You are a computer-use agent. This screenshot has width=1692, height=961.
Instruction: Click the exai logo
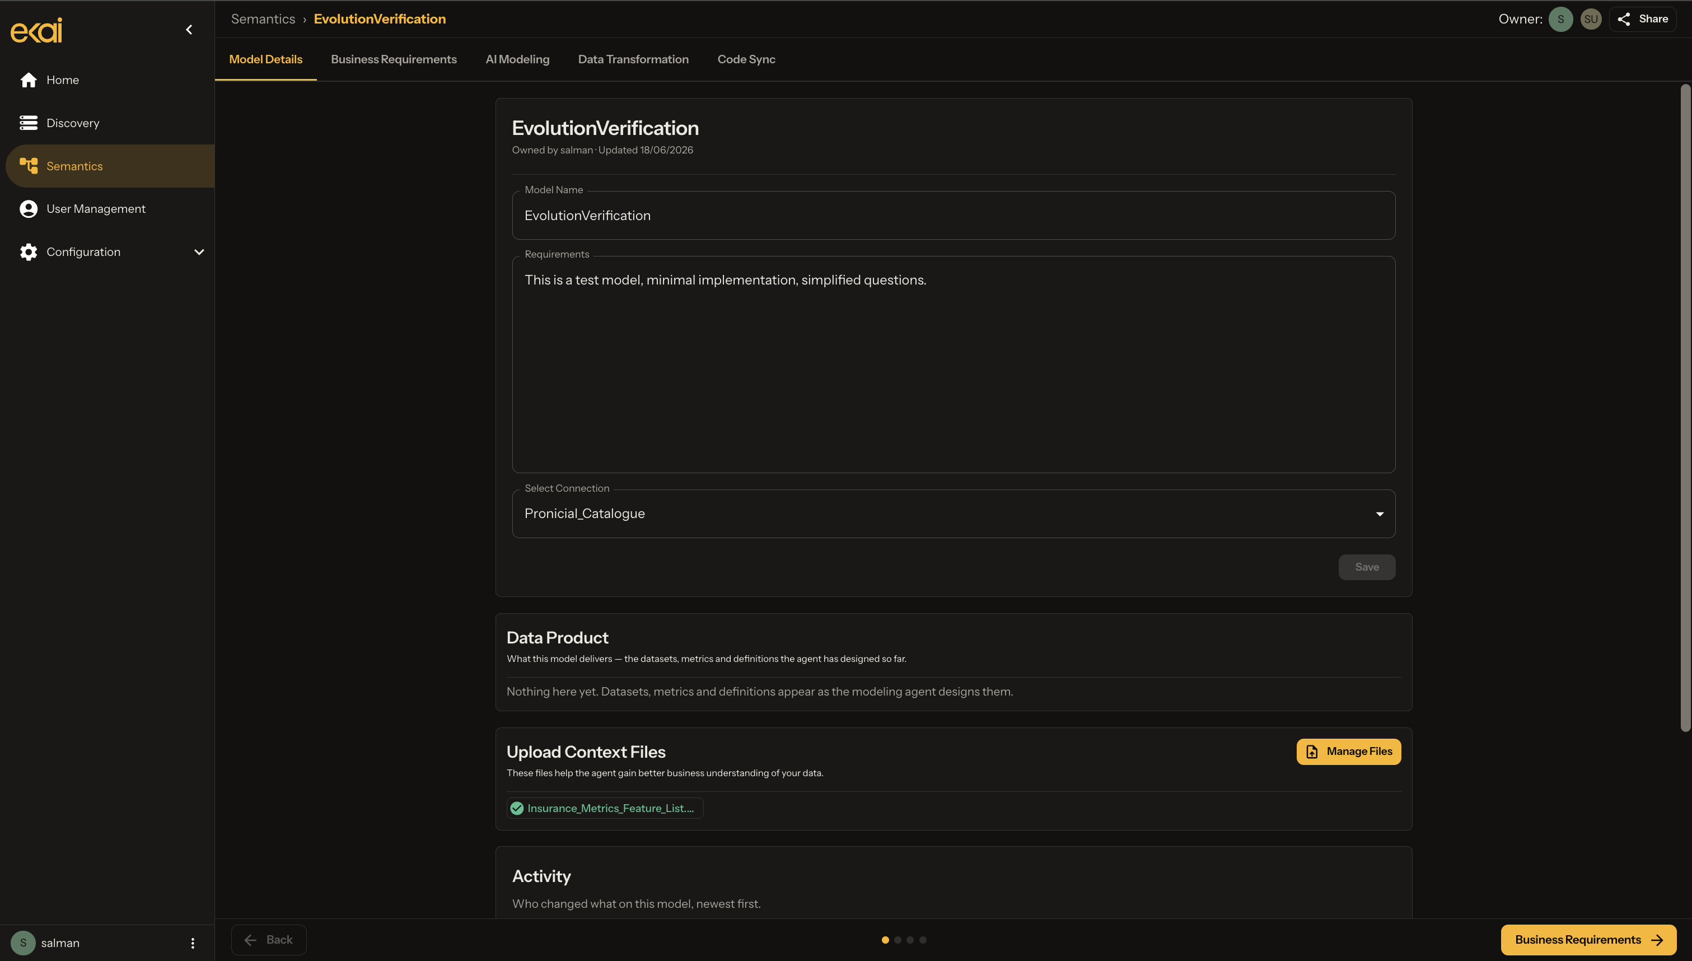(x=36, y=30)
